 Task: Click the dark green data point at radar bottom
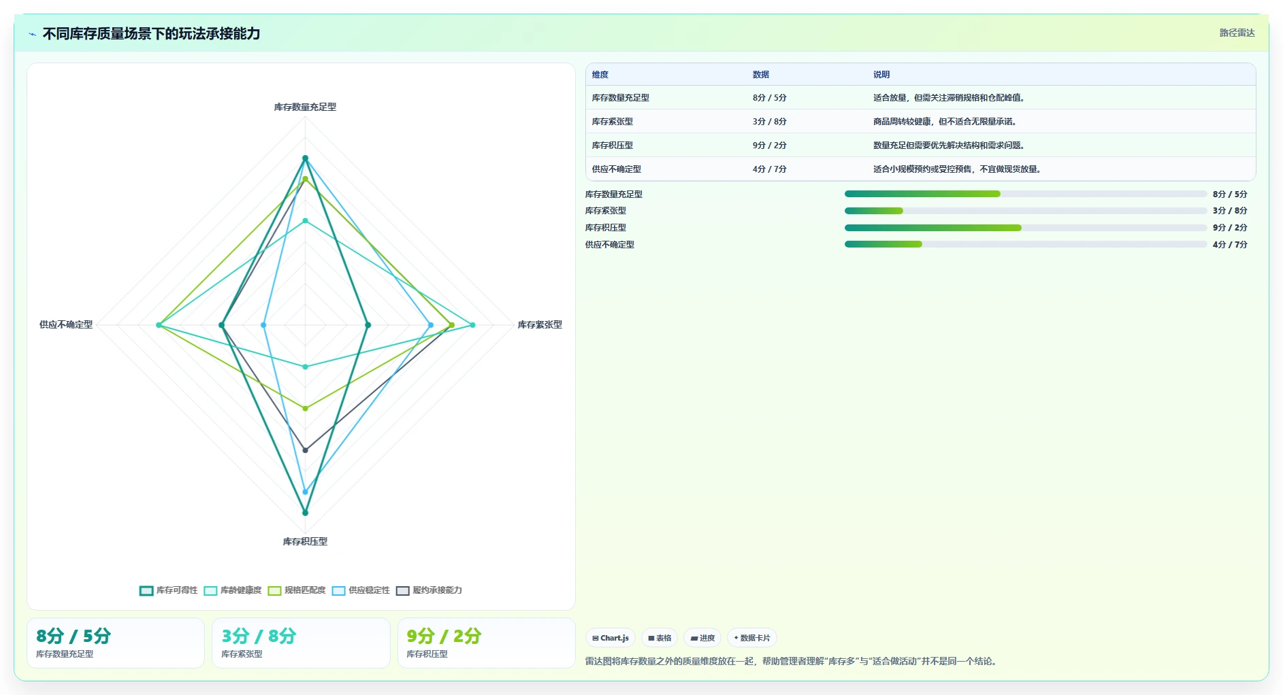tap(305, 513)
